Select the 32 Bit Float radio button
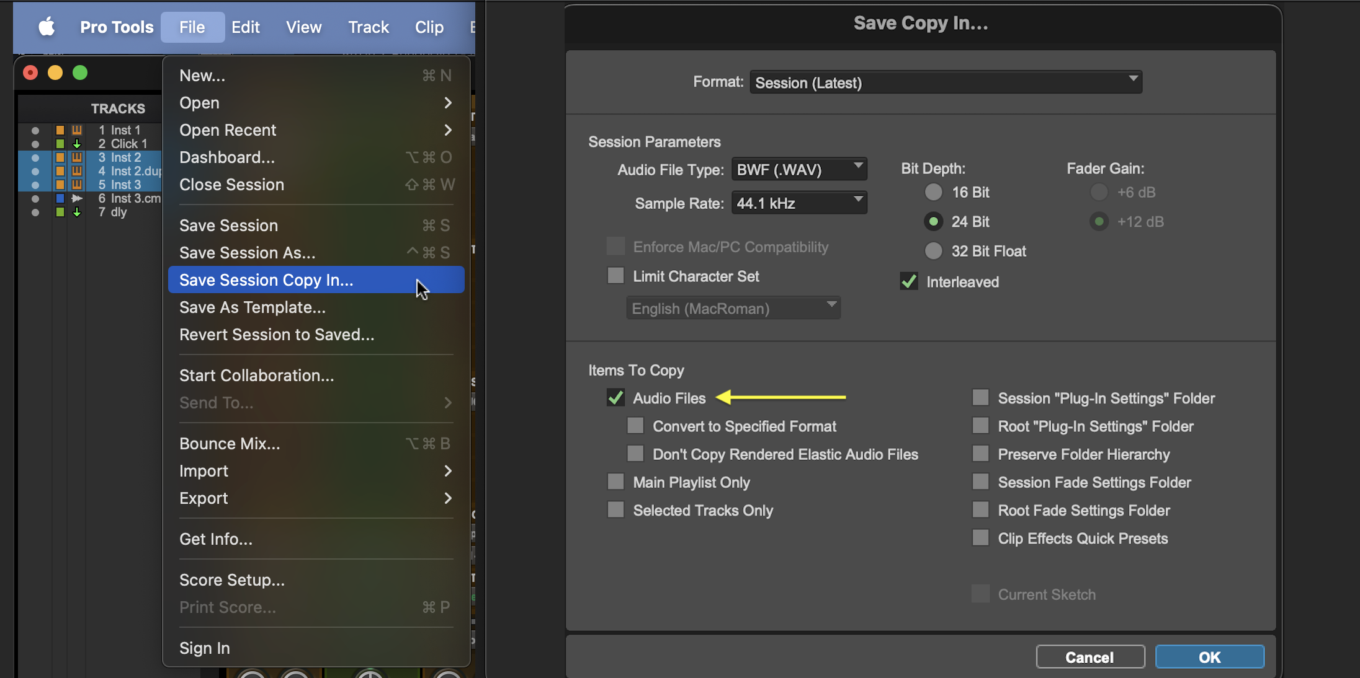Image resolution: width=1360 pixels, height=678 pixels. coord(933,251)
